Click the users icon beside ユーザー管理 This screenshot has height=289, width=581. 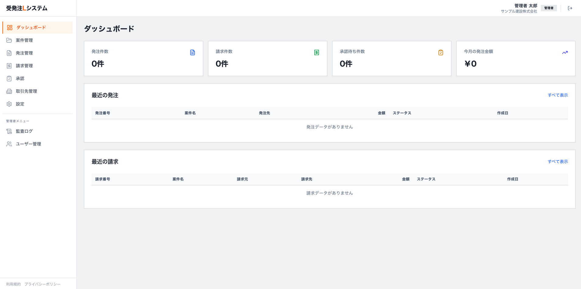click(9, 144)
